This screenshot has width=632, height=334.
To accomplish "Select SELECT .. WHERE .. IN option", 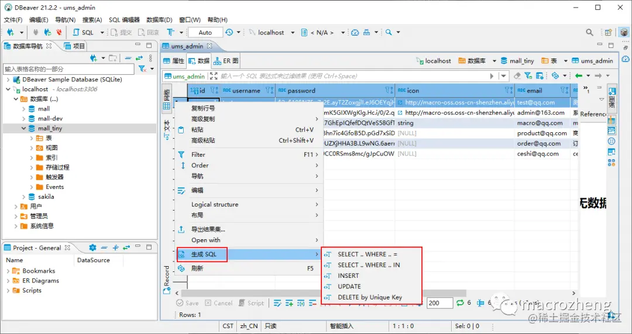I will (371, 265).
